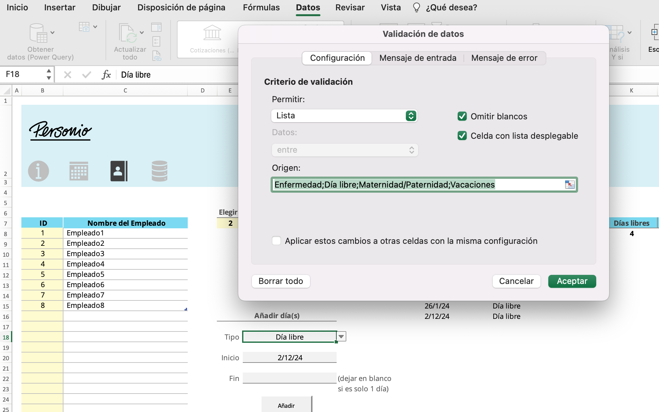
Task: Click the info icon in the blue banner
Action: point(39,171)
